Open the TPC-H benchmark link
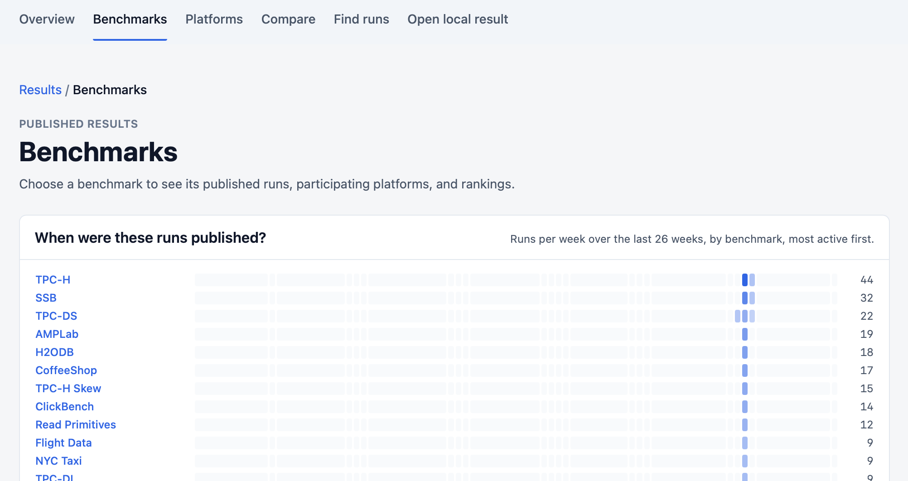Screen dimensions: 908x481 point(53,280)
